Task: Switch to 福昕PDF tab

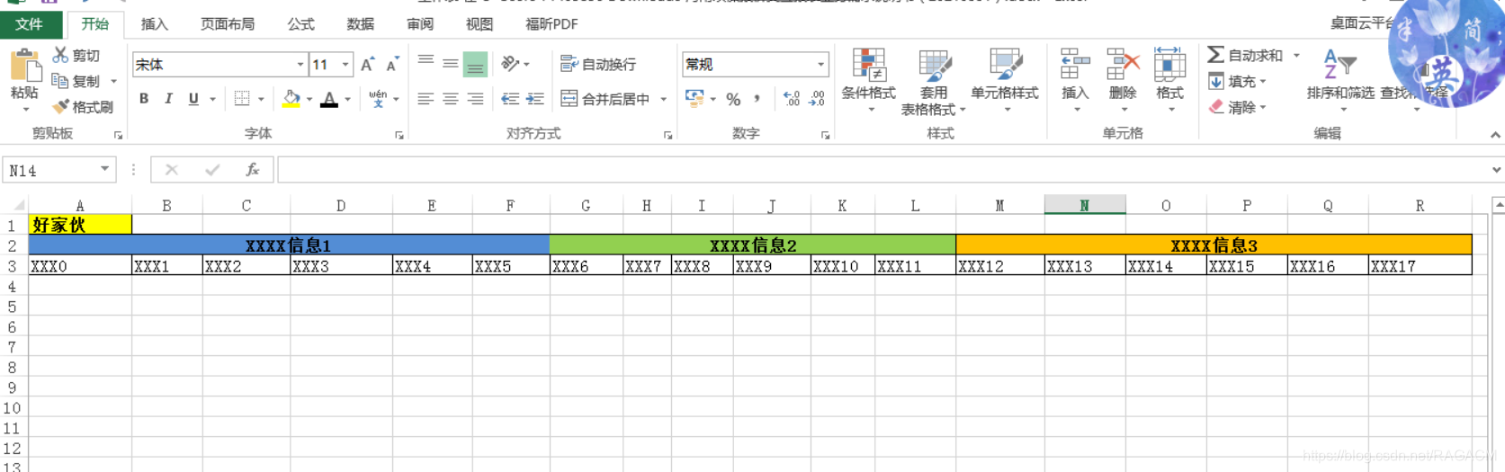Action: [551, 24]
